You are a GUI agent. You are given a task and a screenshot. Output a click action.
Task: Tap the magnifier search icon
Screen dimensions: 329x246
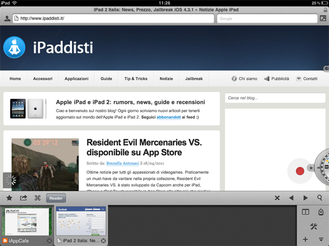coord(320,198)
